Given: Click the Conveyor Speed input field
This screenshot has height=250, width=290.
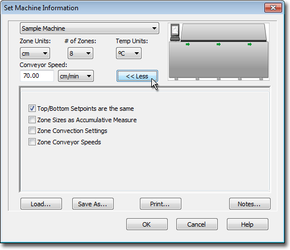Looking at the screenshot, I should point(37,76).
